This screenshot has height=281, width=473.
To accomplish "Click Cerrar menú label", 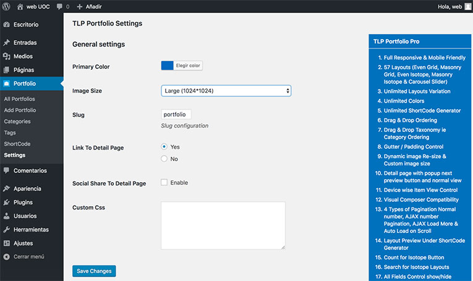I will click(x=29, y=256).
